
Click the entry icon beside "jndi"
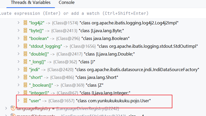pos(25,69)
